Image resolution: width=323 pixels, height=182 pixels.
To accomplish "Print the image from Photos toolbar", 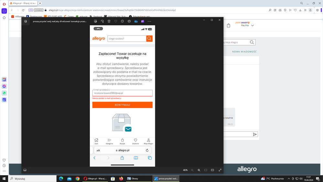I will coord(129,21).
